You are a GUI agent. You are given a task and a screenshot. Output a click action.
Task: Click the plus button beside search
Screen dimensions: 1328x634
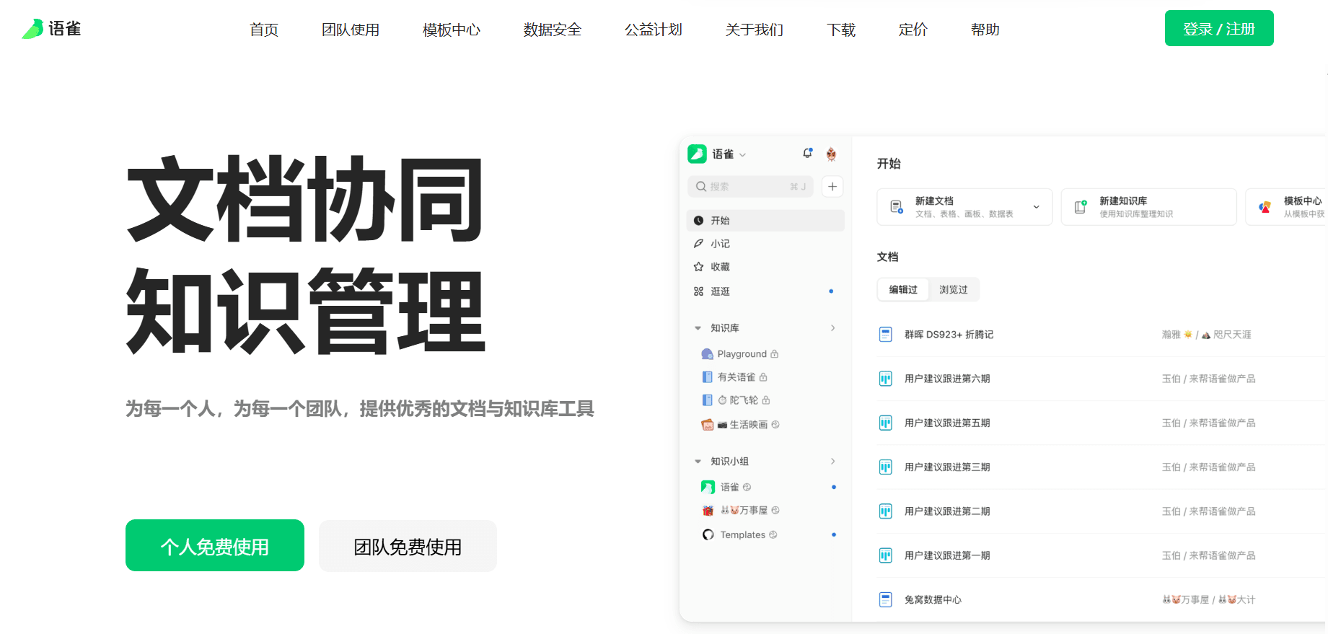pyautogui.click(x=832, y=187)
